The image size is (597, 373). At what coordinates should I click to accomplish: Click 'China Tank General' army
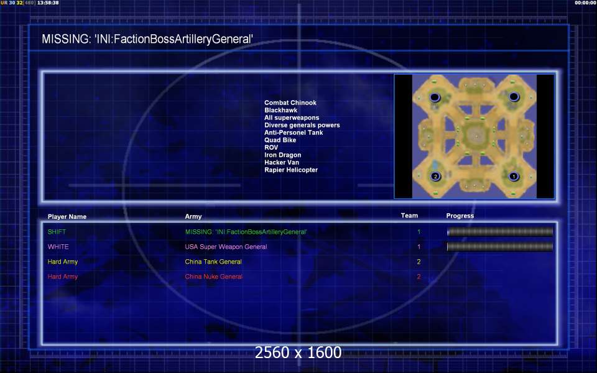213,262
